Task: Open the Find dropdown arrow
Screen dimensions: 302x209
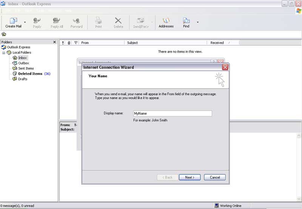Action: click(x=197, y=22)
